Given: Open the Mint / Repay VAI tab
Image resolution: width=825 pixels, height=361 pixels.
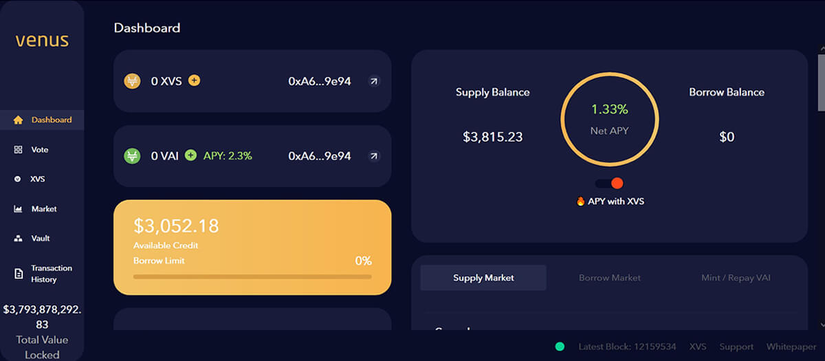Looking at the screenshot, I should click(735, 278).
